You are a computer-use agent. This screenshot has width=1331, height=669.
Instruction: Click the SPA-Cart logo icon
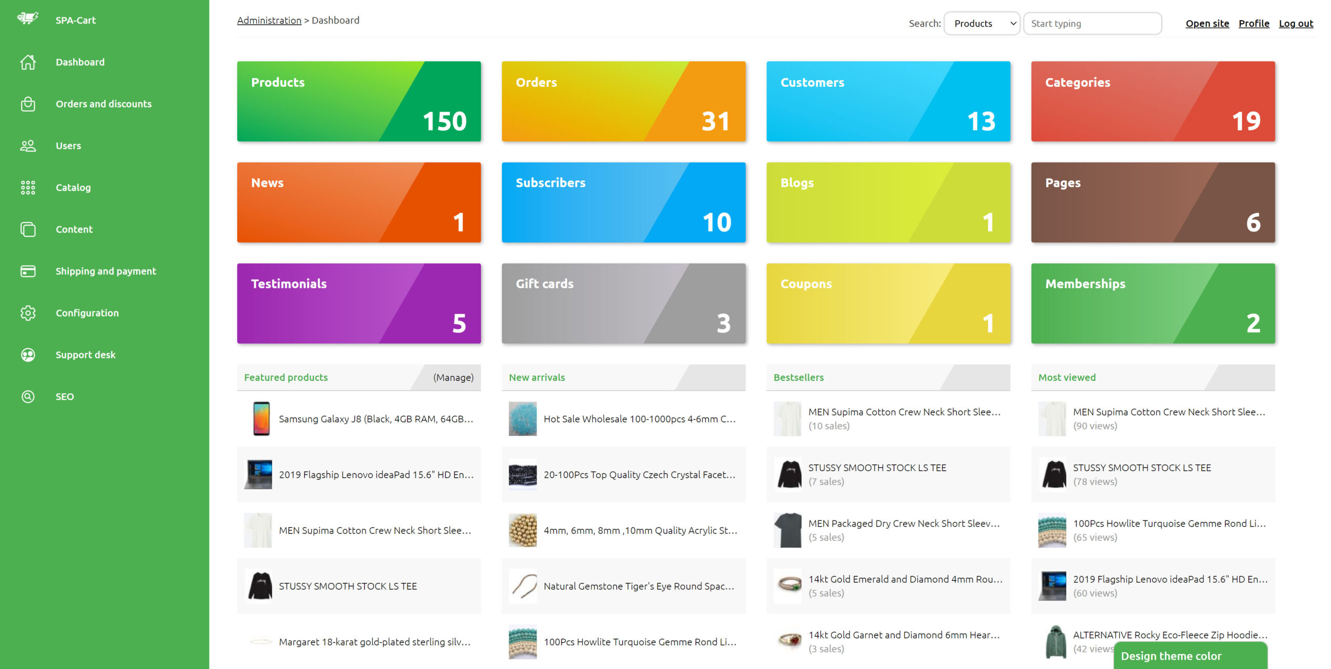tap(28, 19)
